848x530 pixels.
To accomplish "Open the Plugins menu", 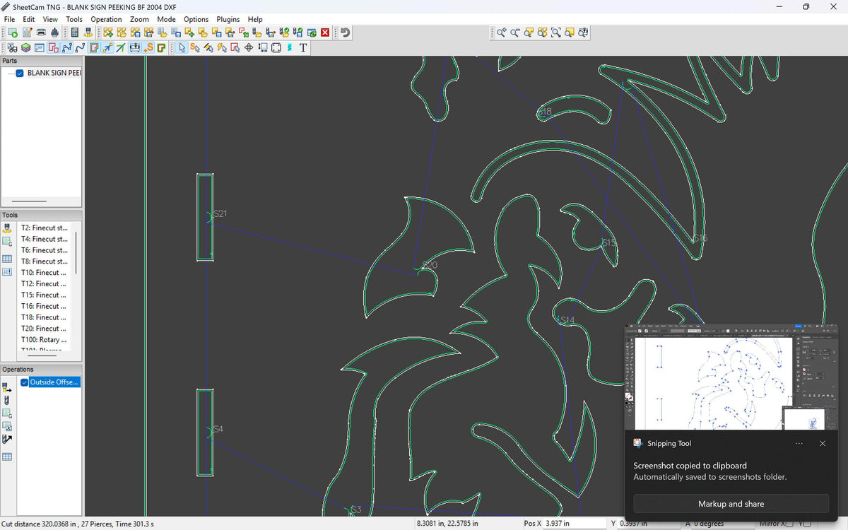I will coord(228,19).
